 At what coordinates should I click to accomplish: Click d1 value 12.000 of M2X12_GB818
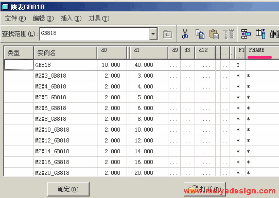(x=144, y=140)
